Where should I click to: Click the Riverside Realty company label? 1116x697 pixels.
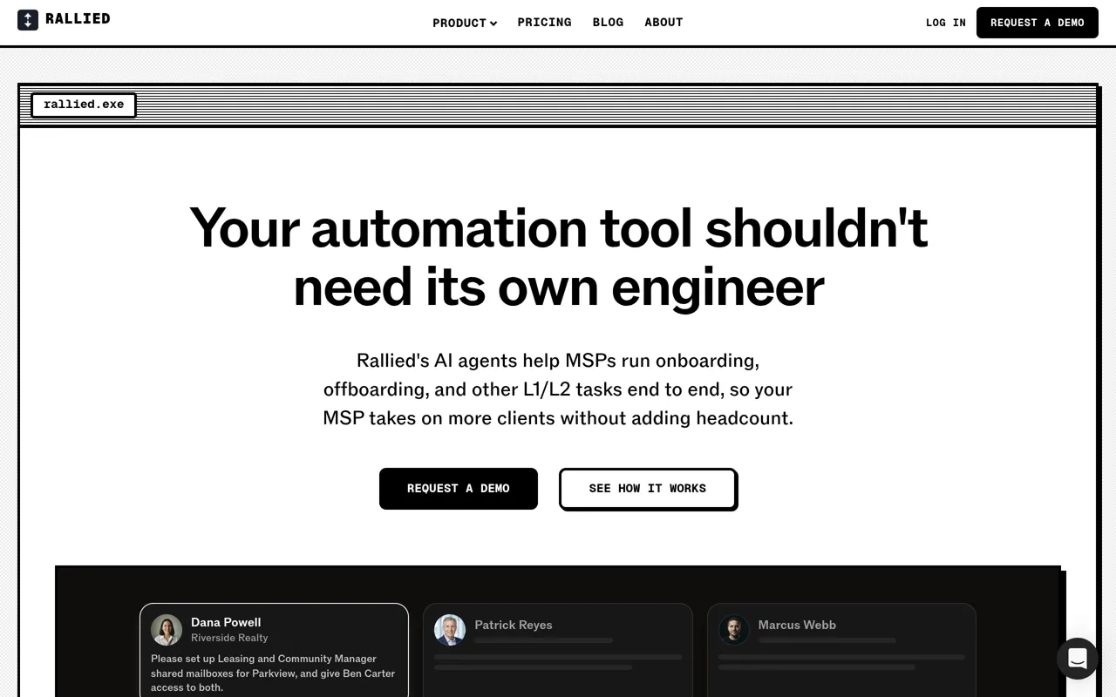coord(229,638)
